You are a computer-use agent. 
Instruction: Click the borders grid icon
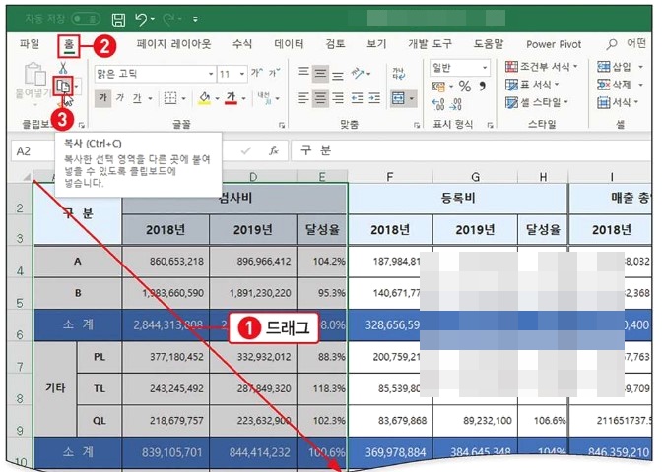click(x=170, y=98)
